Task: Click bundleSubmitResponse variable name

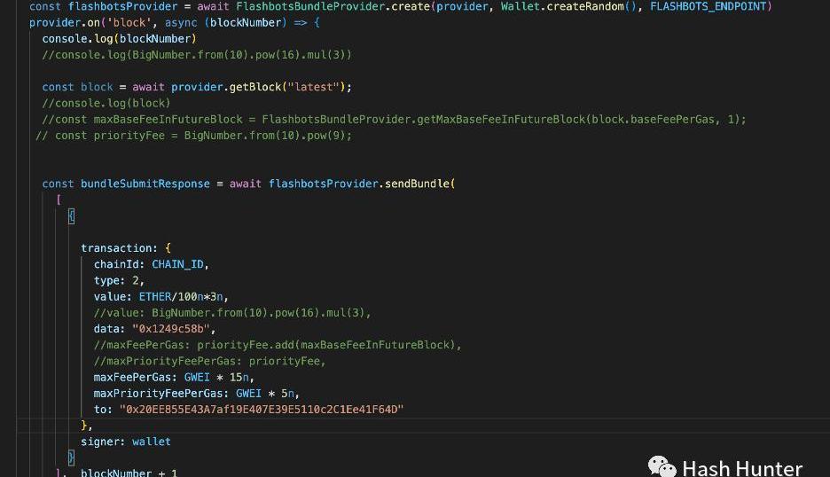Action: click(145, 184)
